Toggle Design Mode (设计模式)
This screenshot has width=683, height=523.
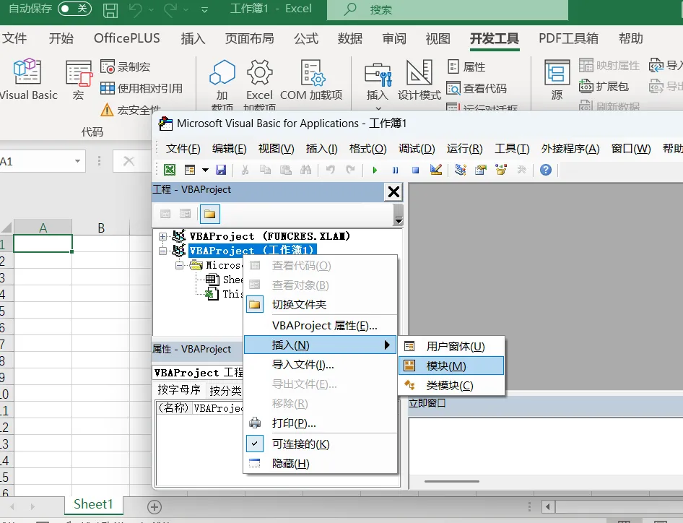(419, 80)
